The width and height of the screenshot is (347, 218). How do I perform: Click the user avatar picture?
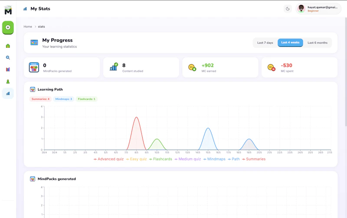(x=301, y=9)
